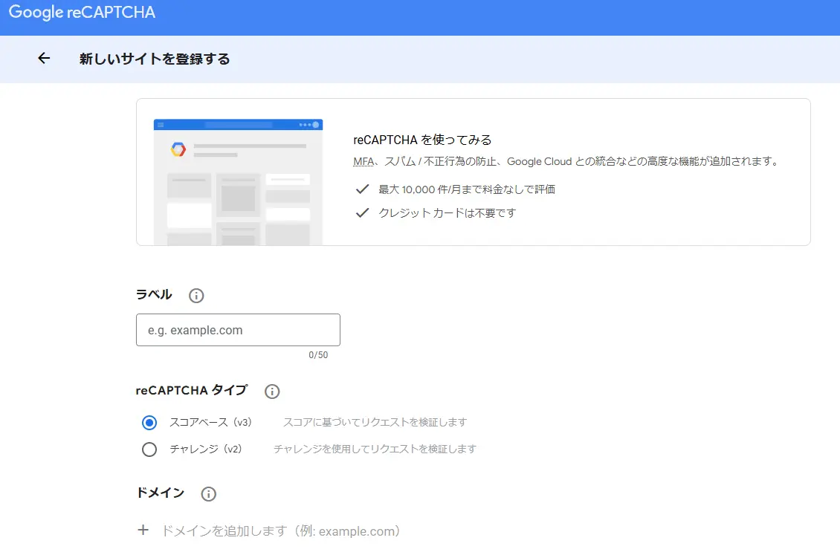Click the plus icon to add domain

pos(143,530)
